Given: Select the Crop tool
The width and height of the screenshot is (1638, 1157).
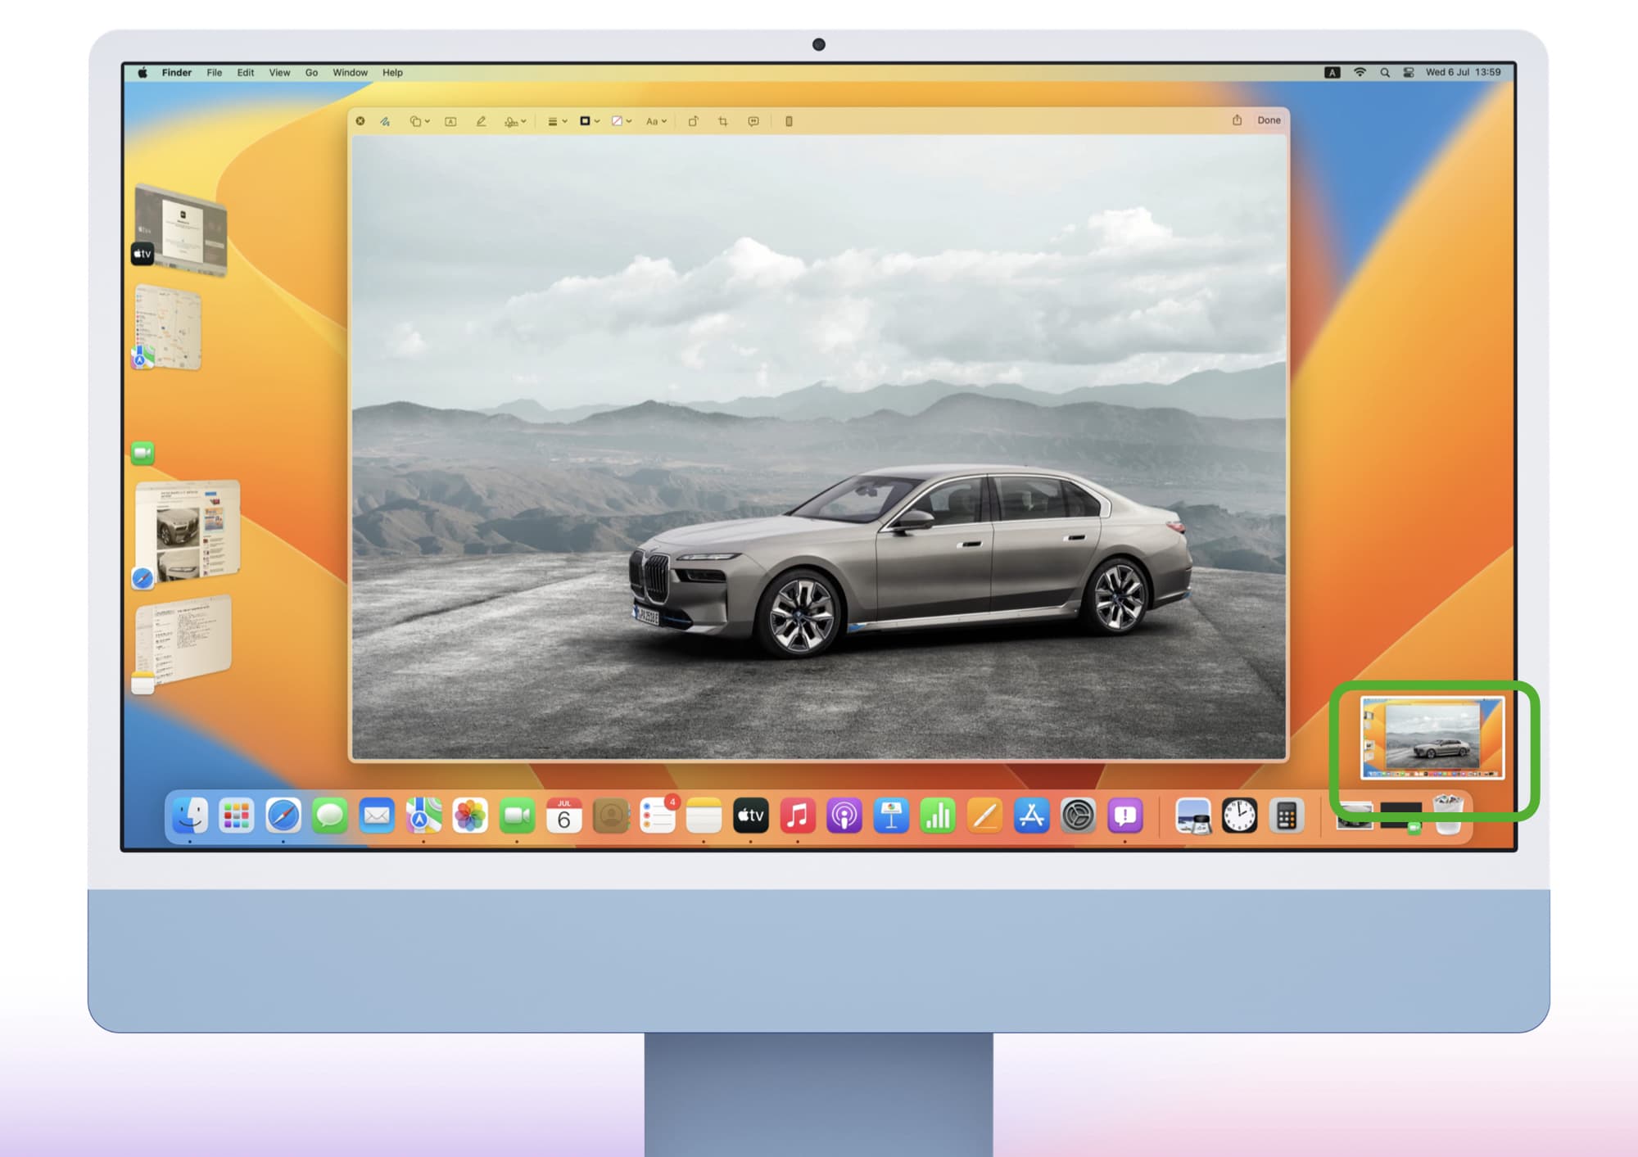Looking at the screenshot, I should (x=723, y=121).
